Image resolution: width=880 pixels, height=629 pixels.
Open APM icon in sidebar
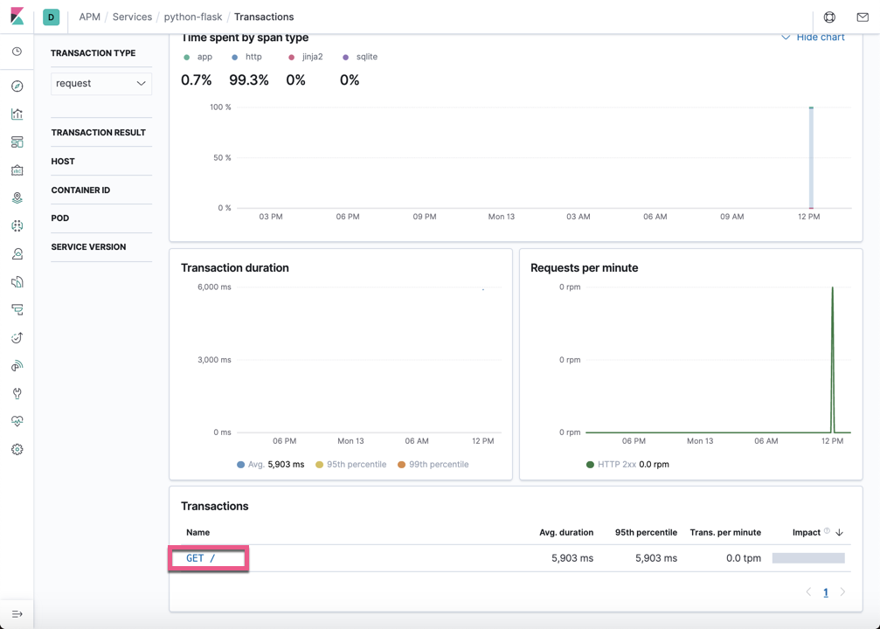point(17,310)
